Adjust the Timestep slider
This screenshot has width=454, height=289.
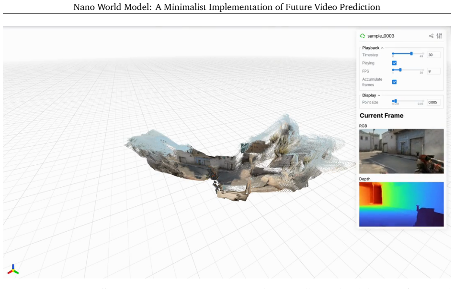[408, 54]
